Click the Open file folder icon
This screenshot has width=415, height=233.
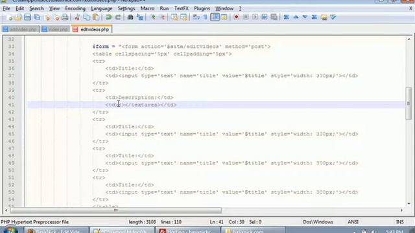[x=18, y=17]
